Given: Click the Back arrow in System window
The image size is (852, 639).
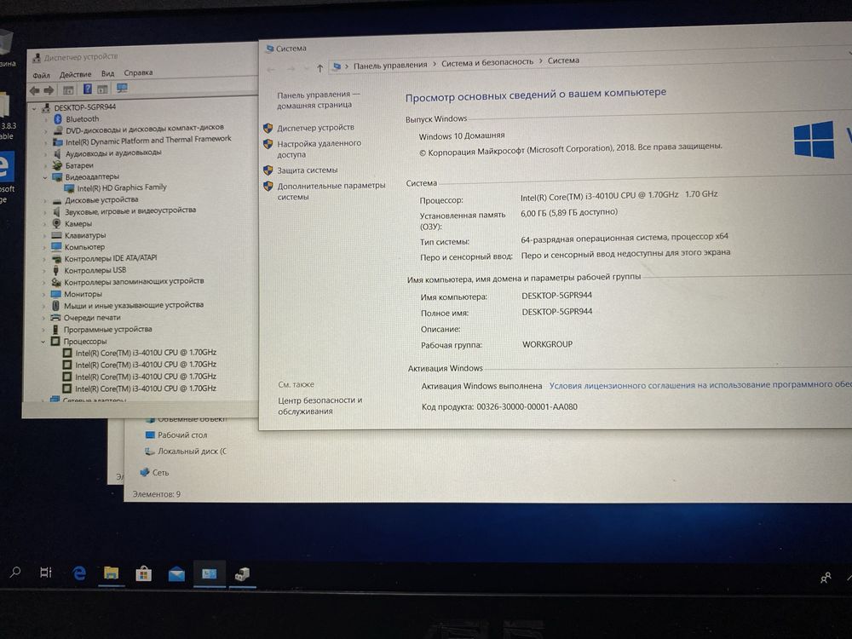Looking at the screenshot, I should (x=271, y=69).
